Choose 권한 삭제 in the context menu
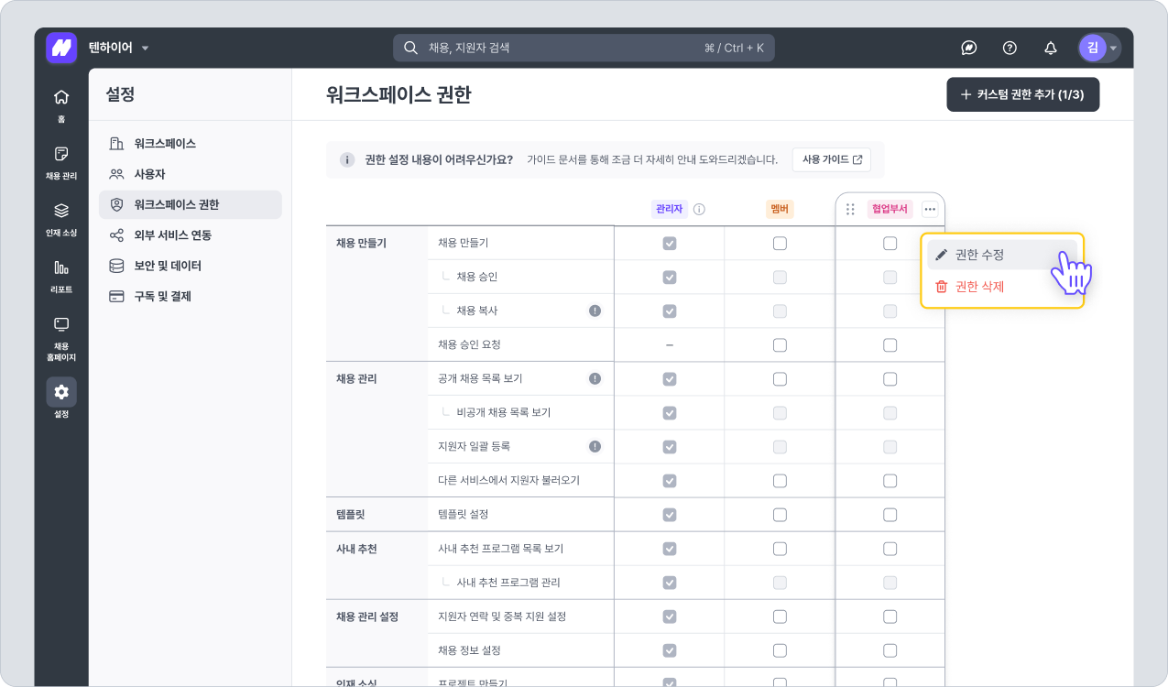The image size is (1168, 687). click(x=979, y=287)
